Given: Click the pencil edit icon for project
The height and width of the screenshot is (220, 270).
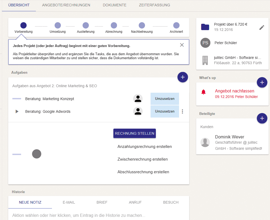Looking at the screenshot, I should coord(262,27).
